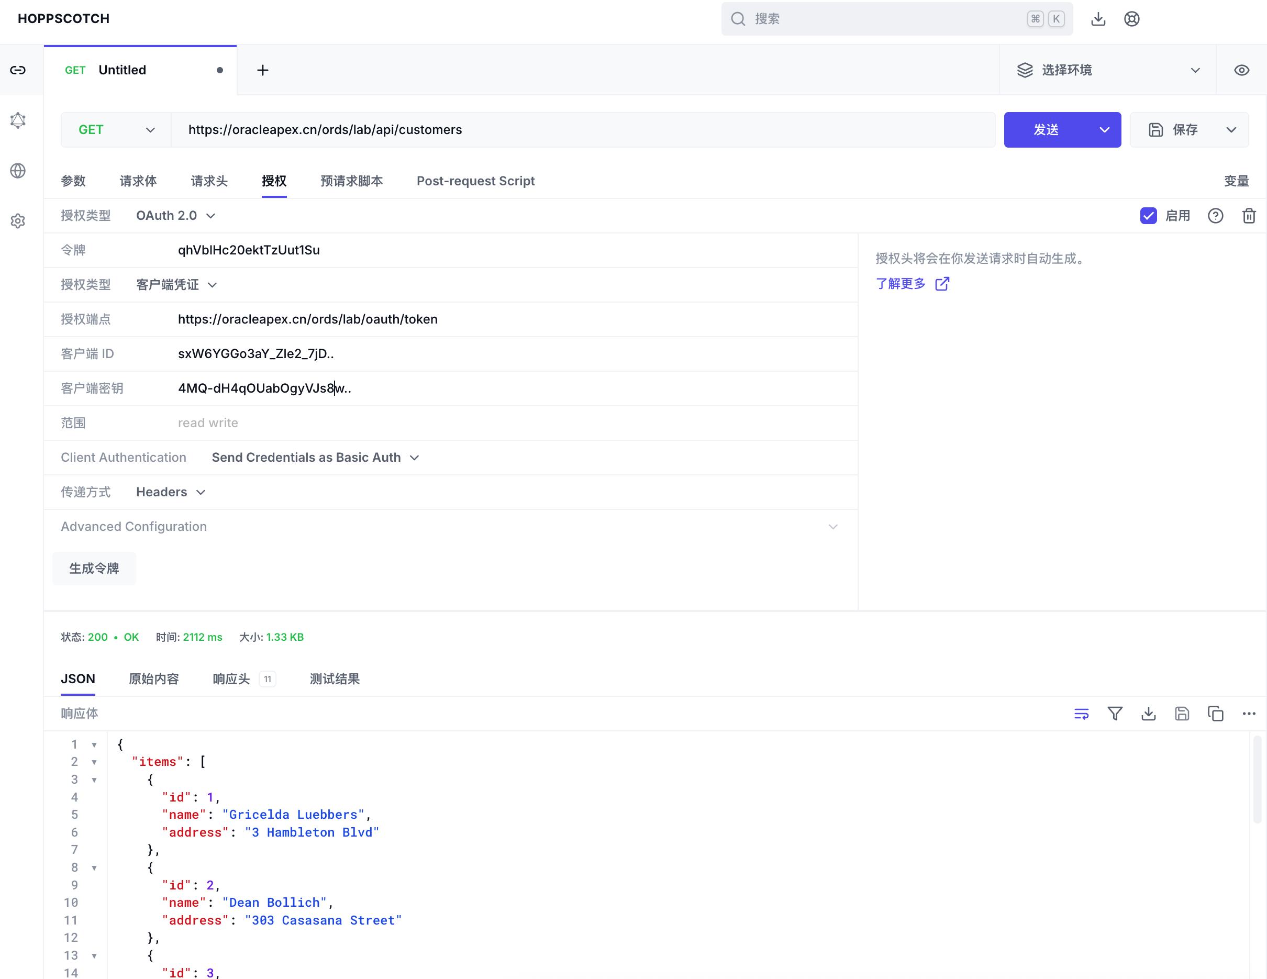Image resolution: width=1267 pixels, height=979 pixels.
Task: Click the filter response icon
Action: point(1115,714)
